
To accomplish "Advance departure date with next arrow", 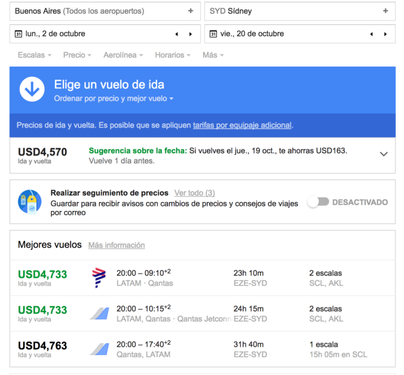I will pos(190,34).
